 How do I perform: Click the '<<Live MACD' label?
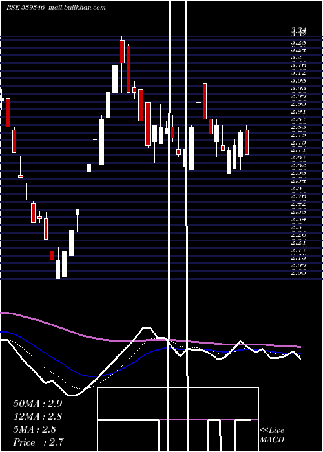[272, 435]
